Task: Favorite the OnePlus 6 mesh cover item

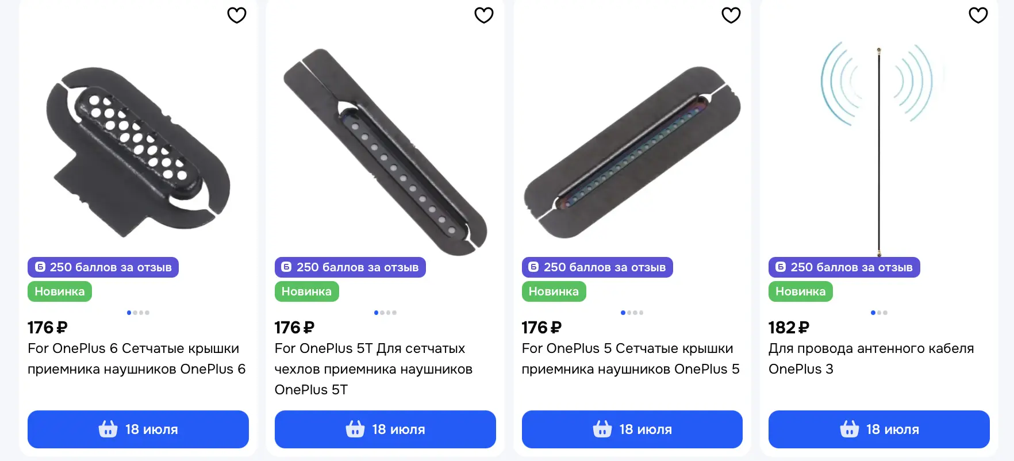Action: coord(237,15)
